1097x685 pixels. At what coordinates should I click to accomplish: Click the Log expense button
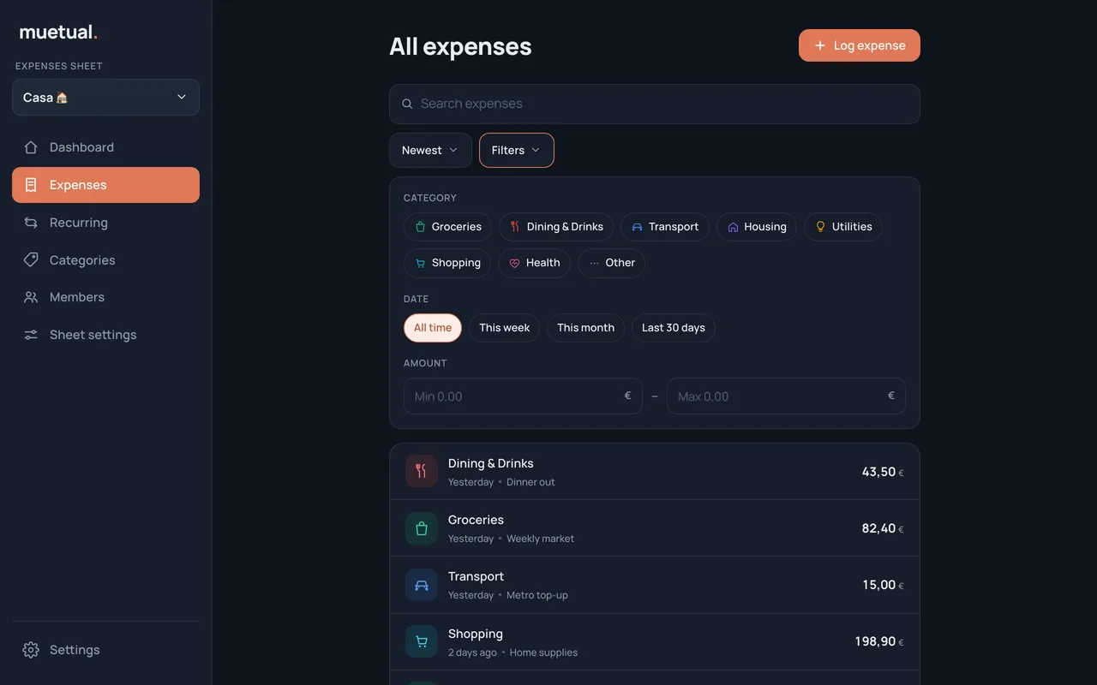(860, 45)
